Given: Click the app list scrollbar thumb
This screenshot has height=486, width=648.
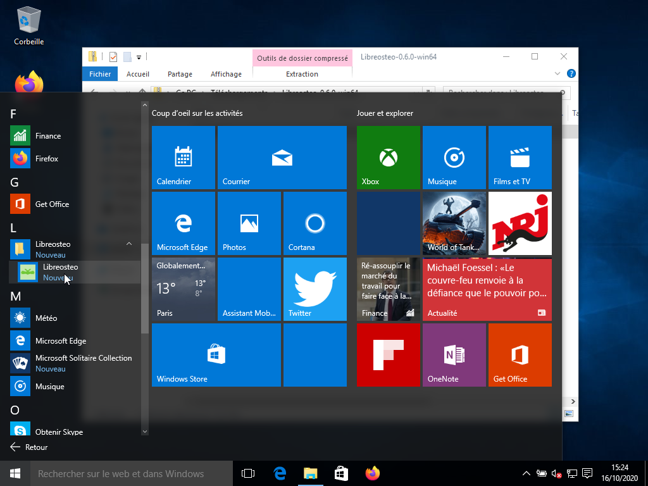Looking at the screenshot, I should click(145, 288).
